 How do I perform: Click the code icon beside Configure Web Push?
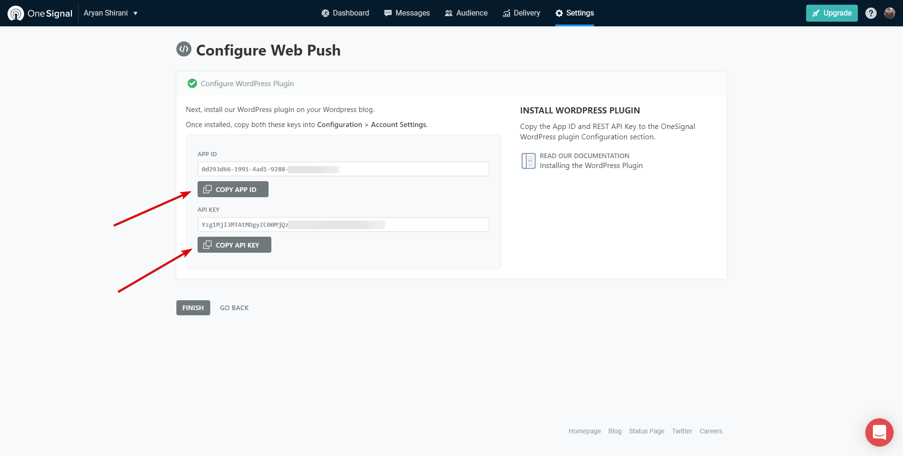[x=184, y=49]
